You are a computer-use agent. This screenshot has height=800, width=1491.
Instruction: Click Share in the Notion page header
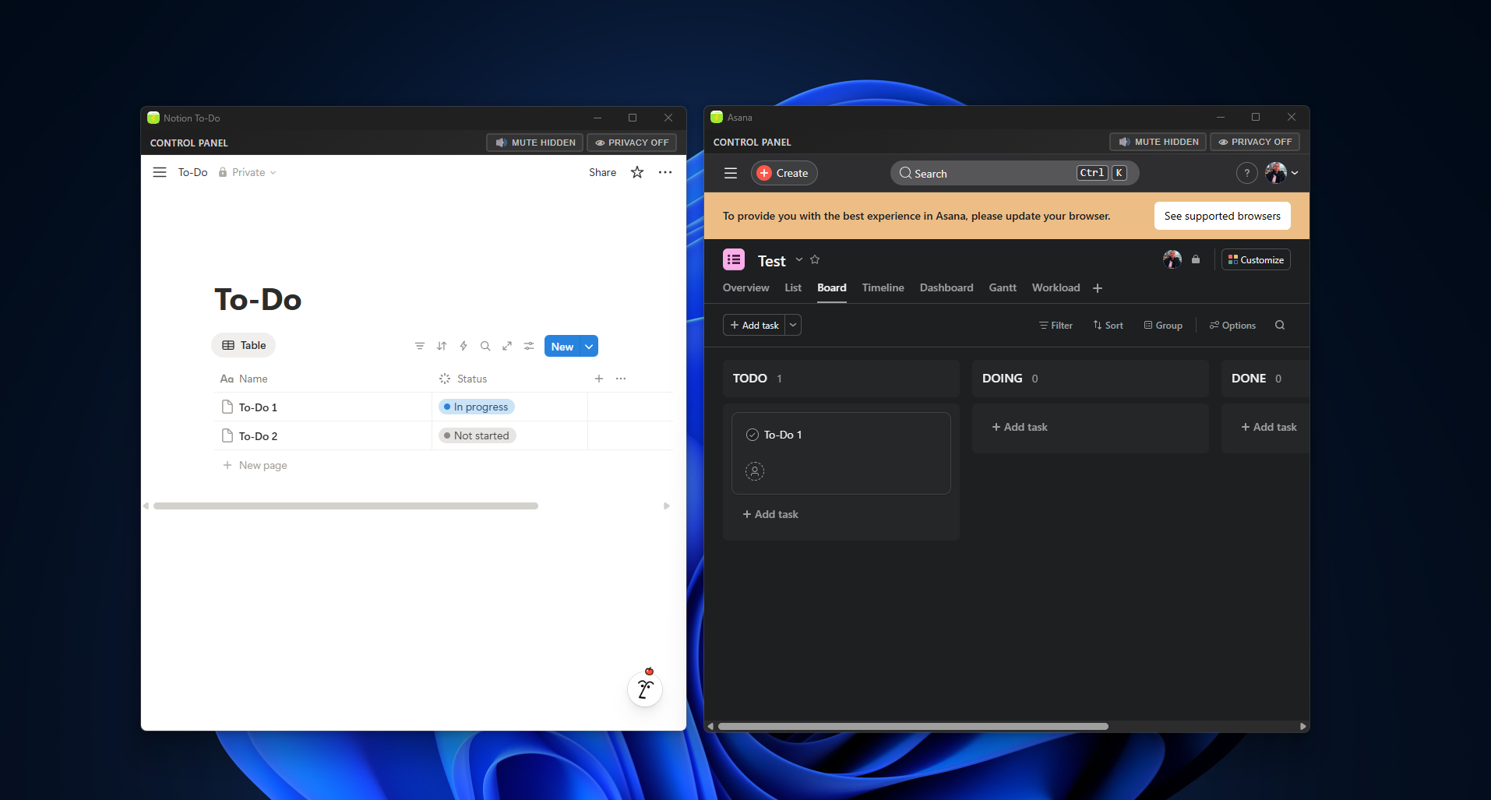tap(601, 172)
